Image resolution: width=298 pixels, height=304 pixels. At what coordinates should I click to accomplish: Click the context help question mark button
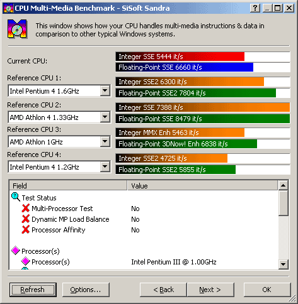255,8
